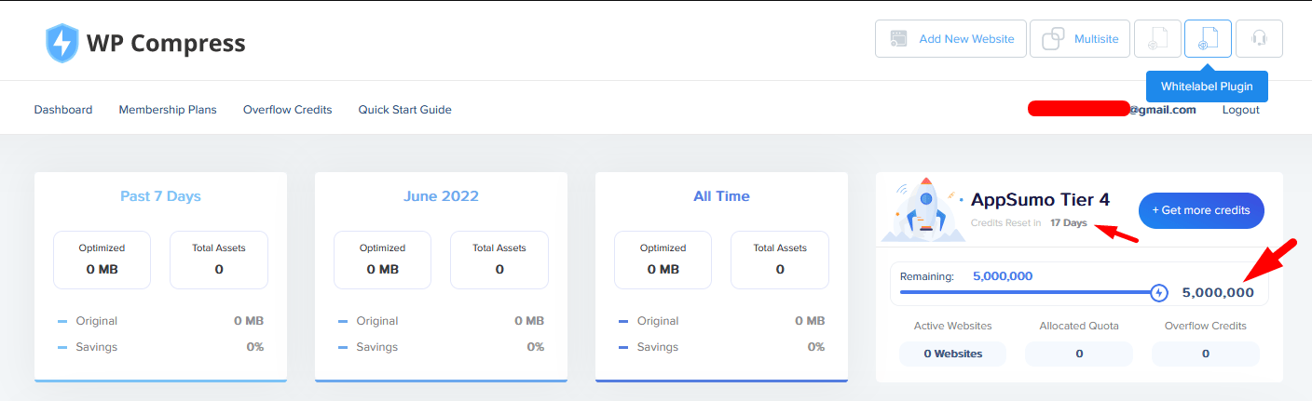Select the Past 7 Days card heading

[x=160, y=196]
